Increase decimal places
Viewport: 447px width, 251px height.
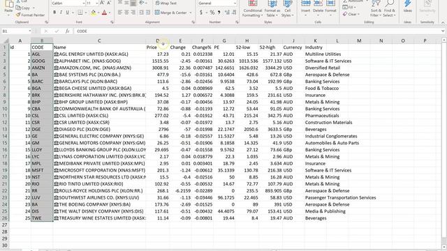click(x=227, y=13)
